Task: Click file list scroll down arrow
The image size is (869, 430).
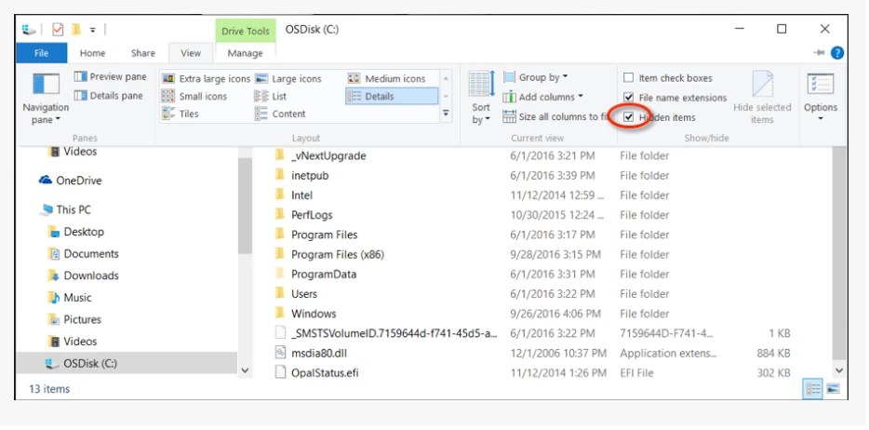Action: coord(839,370)
